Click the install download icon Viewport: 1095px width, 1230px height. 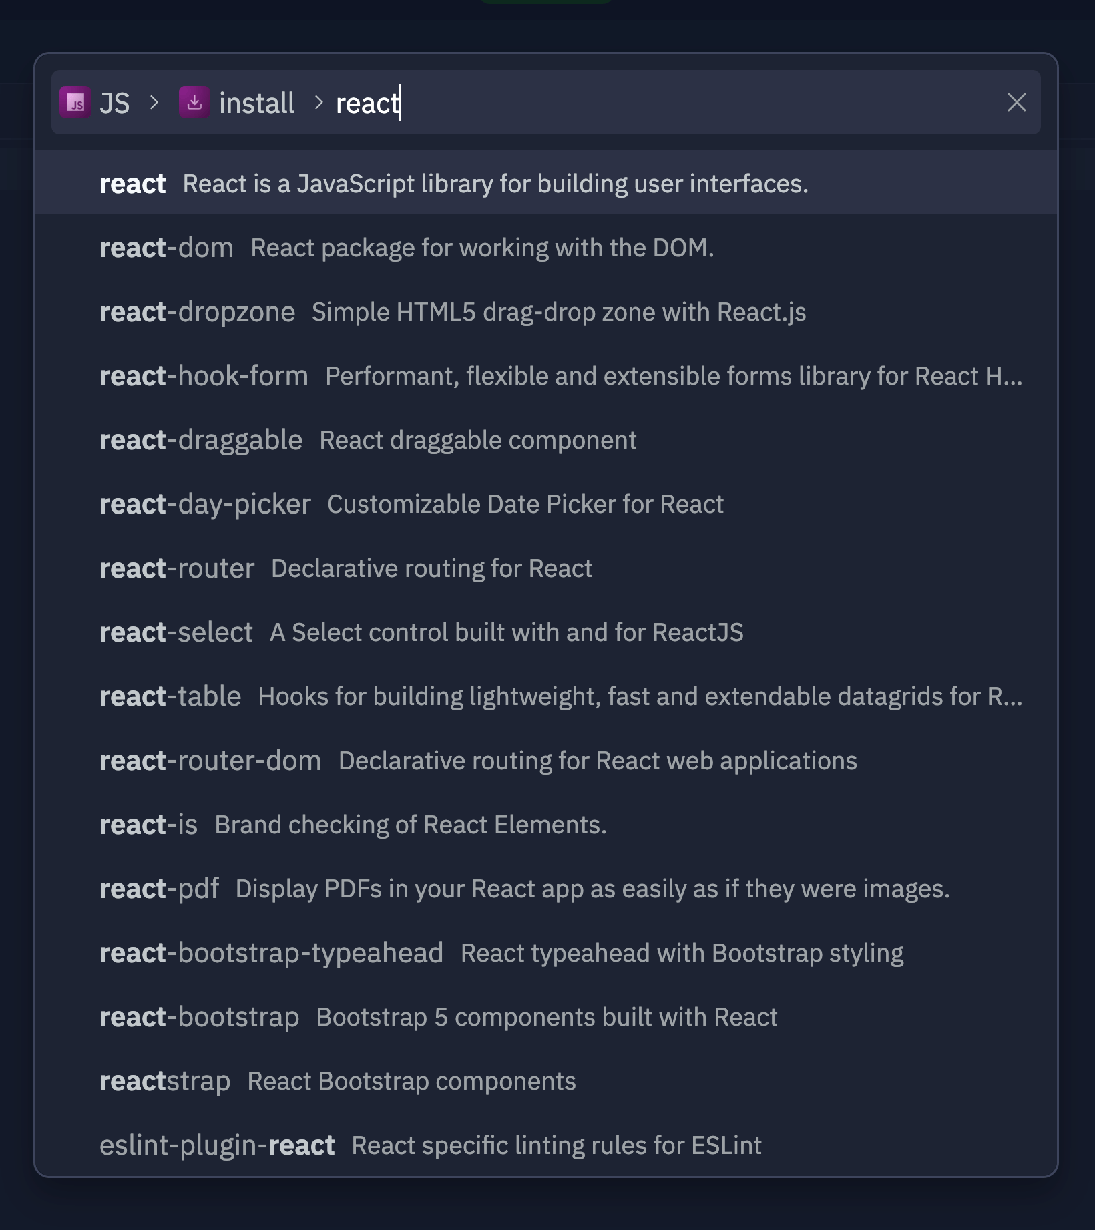[x=195, y=103]
